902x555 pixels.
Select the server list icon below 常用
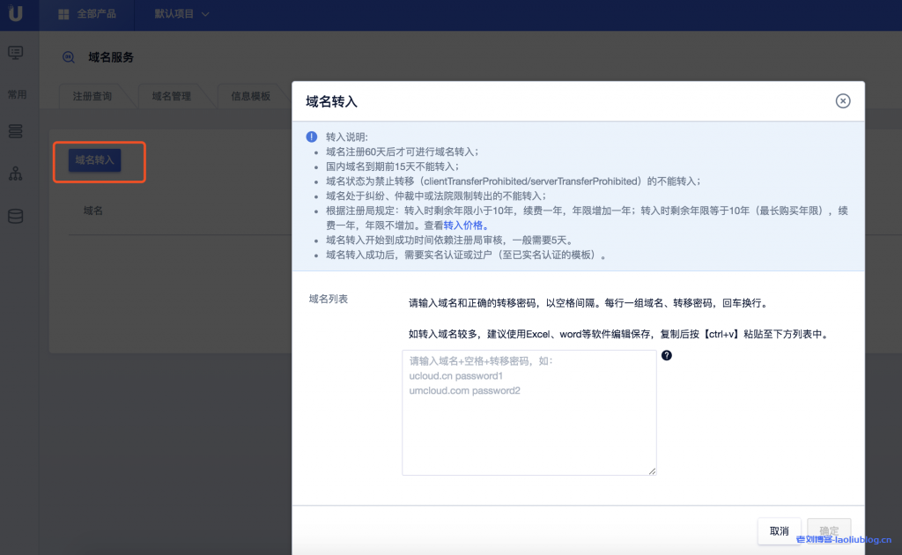point(15,130)
